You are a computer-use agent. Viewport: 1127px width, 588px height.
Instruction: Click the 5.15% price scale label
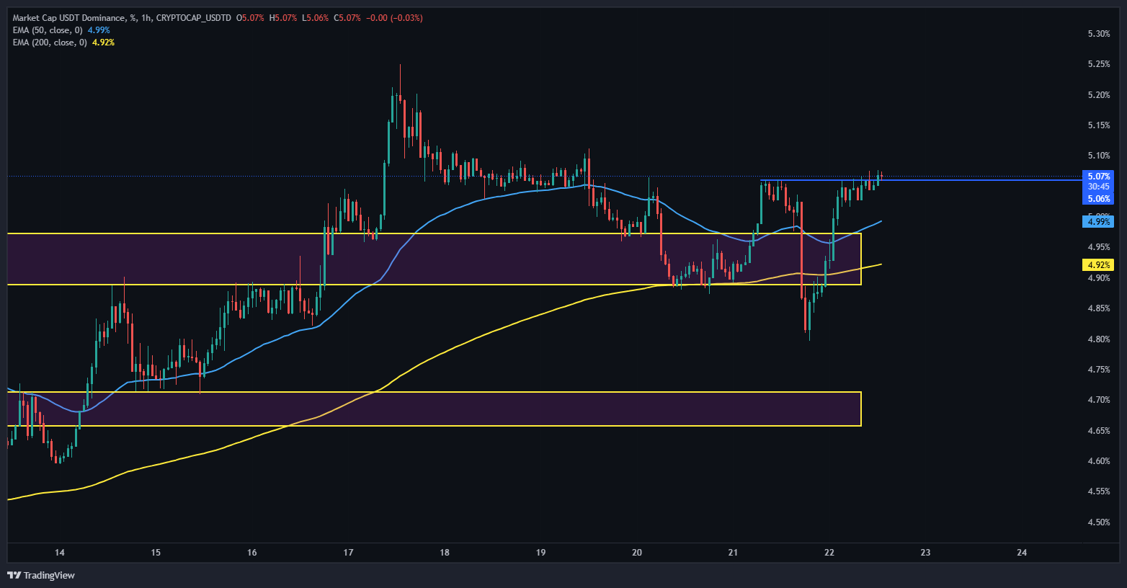point(1098,125)
